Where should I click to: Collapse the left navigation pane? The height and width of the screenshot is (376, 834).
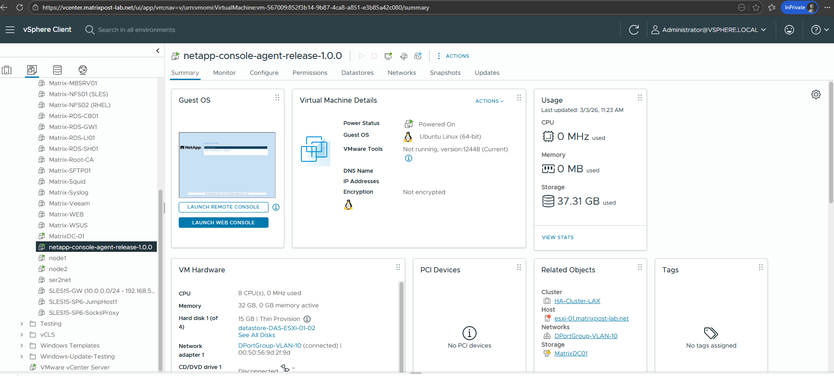158,51
